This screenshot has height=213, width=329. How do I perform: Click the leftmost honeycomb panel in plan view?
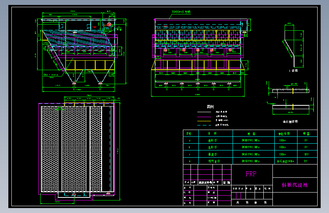[x=50, y=149]
